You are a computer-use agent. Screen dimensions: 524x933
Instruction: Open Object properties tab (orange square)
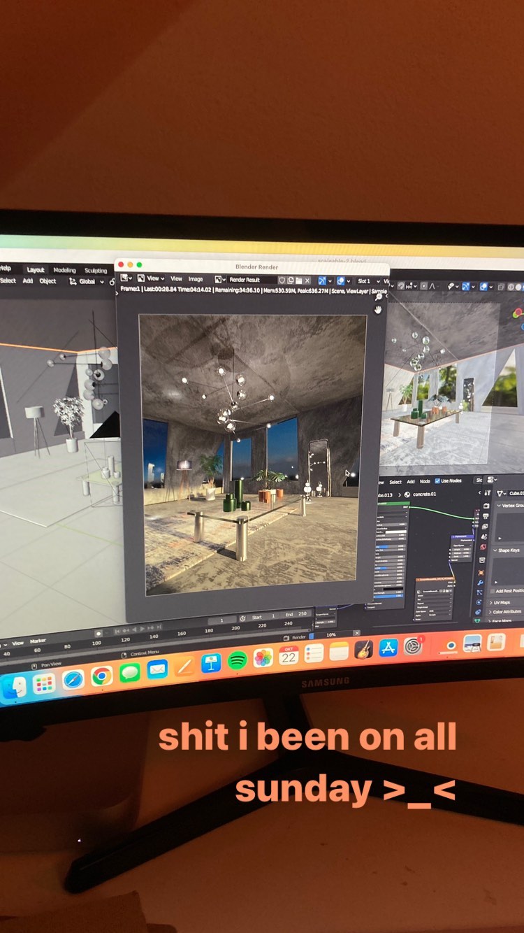[481, 573]
